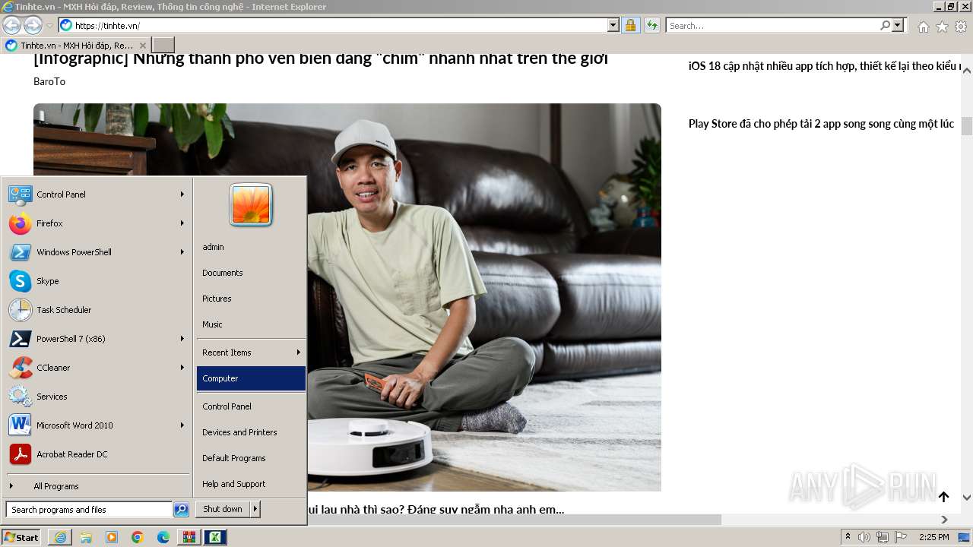The height and width of the screenshot is (547, 973).
Task: Open iOS 18 cập nhật article link
Action: pos(825,66)
